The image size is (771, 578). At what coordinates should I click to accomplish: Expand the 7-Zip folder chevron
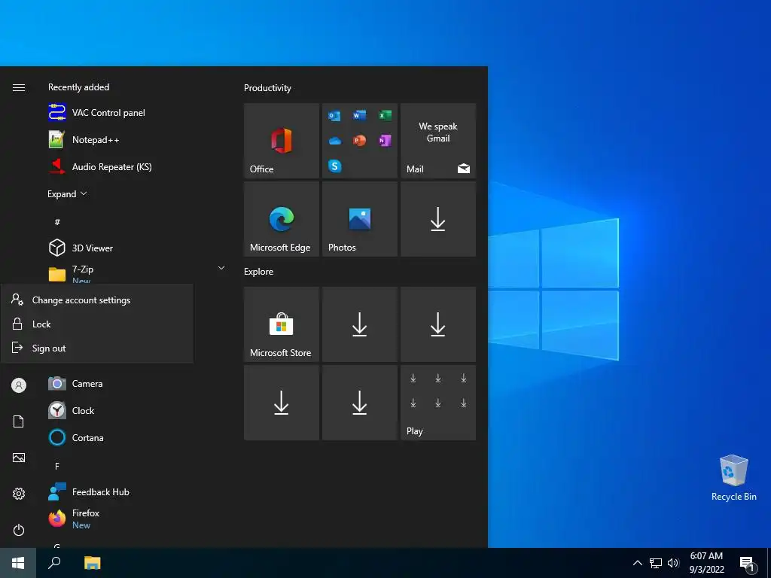coord(221,268)
